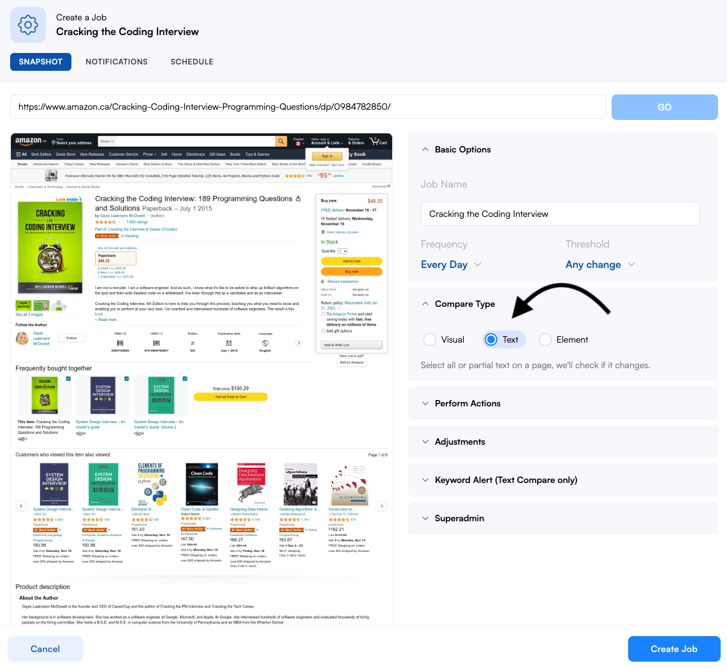Image resolution: width=727 pixels, height=668 pixels.
Task: Click the gear job settings icon
Action: tap(28, 25)
